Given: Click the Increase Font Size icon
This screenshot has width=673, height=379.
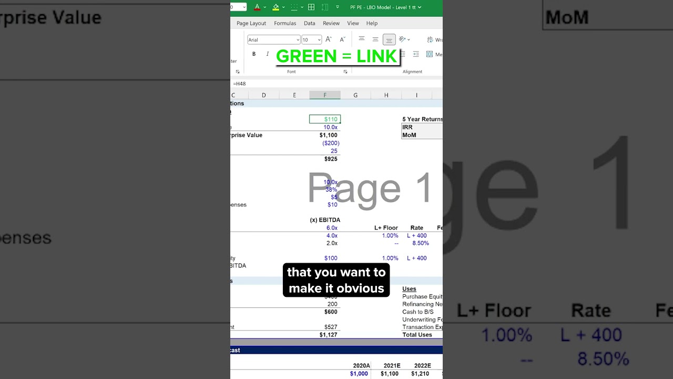Looking at the screenshot, I should (329, 39).
